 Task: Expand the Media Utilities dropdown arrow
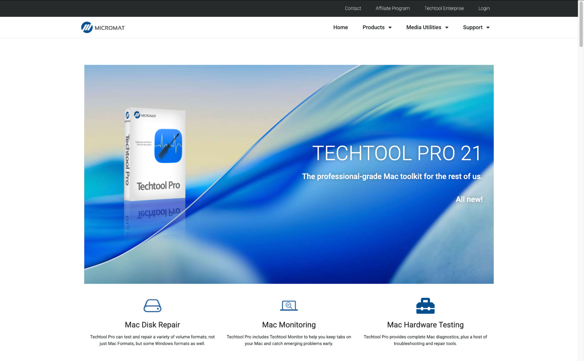[x=446, y=27]
